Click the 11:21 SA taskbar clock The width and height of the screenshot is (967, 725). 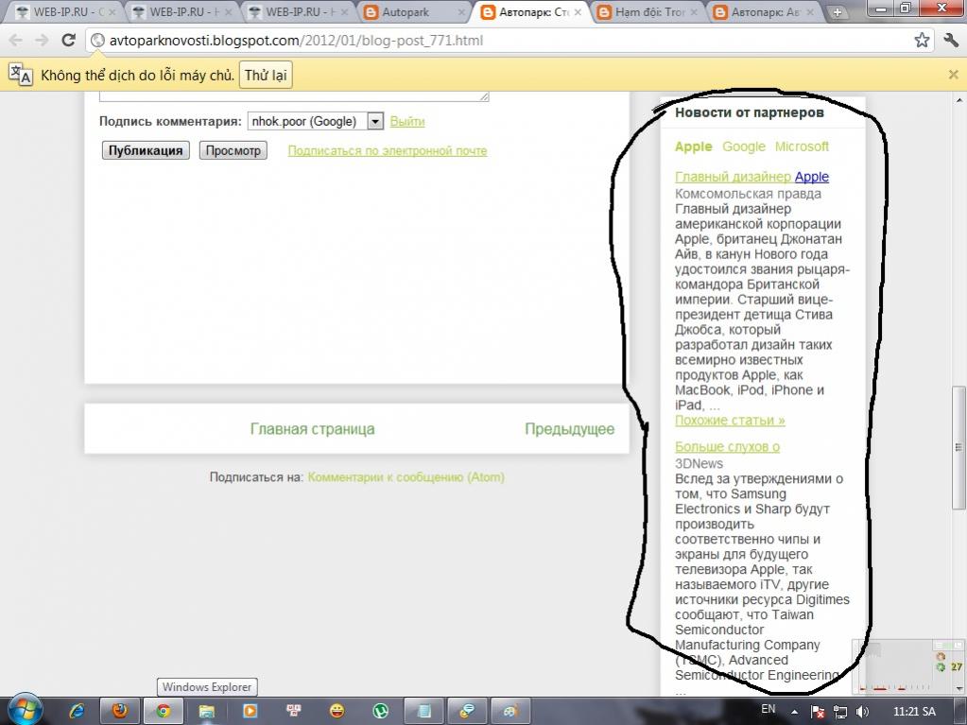click(x=914, y=712)
